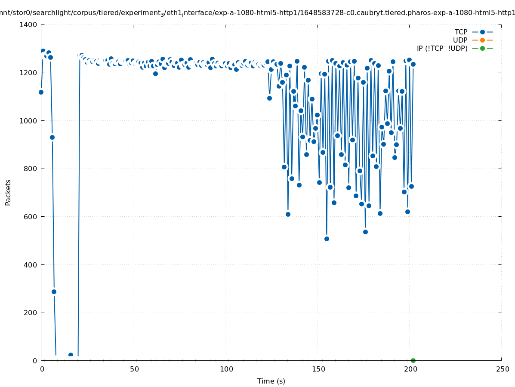Select the TCP legend label text

pos(461,32)
